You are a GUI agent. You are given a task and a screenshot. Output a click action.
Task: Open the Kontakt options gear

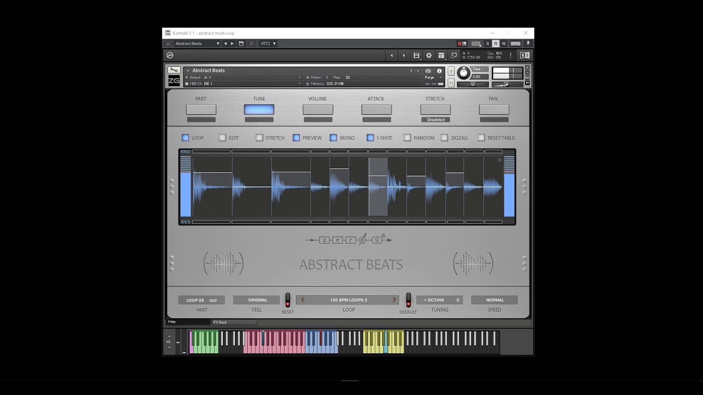point(429,55)
